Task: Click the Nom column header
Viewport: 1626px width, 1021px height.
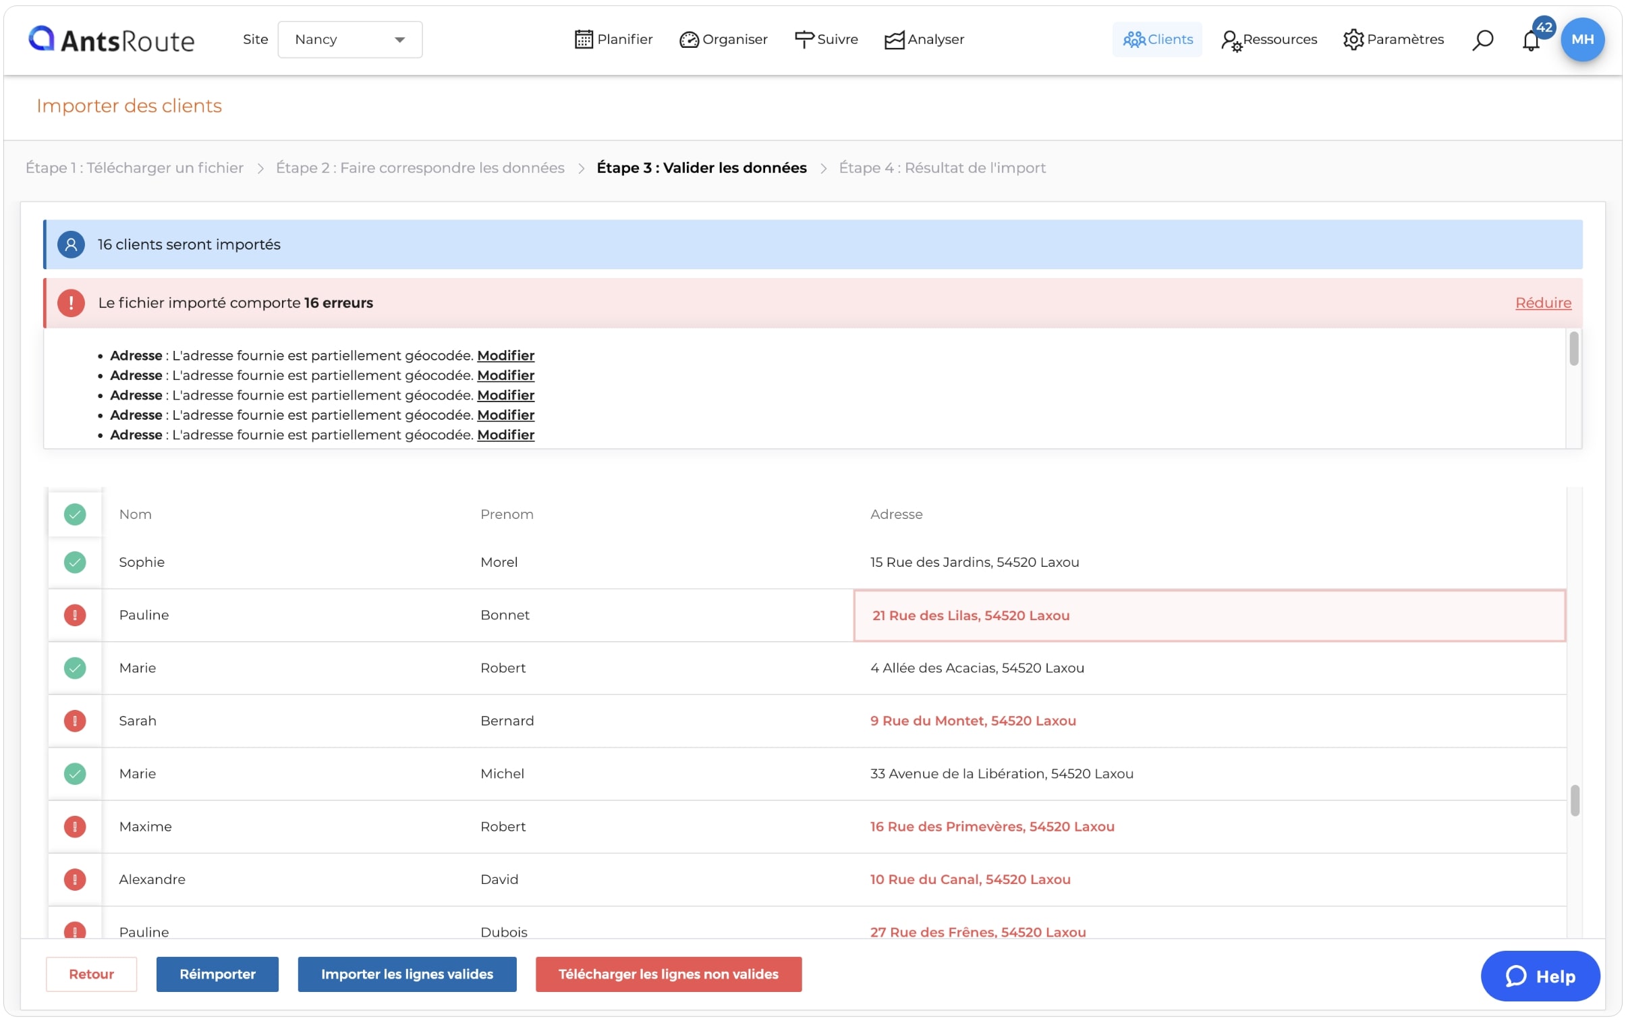Action: coord(135,515)
